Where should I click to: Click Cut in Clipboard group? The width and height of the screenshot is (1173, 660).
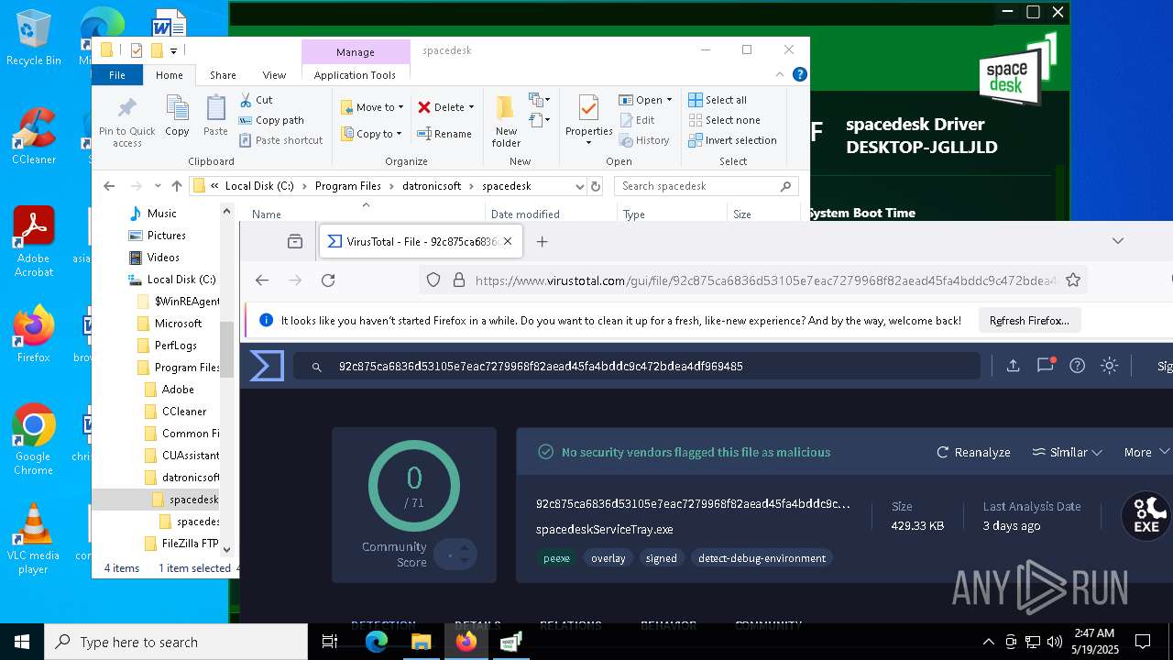(256, 100)
